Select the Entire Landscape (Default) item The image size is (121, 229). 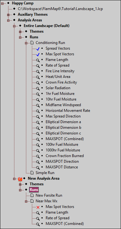[x=47, y=26]
